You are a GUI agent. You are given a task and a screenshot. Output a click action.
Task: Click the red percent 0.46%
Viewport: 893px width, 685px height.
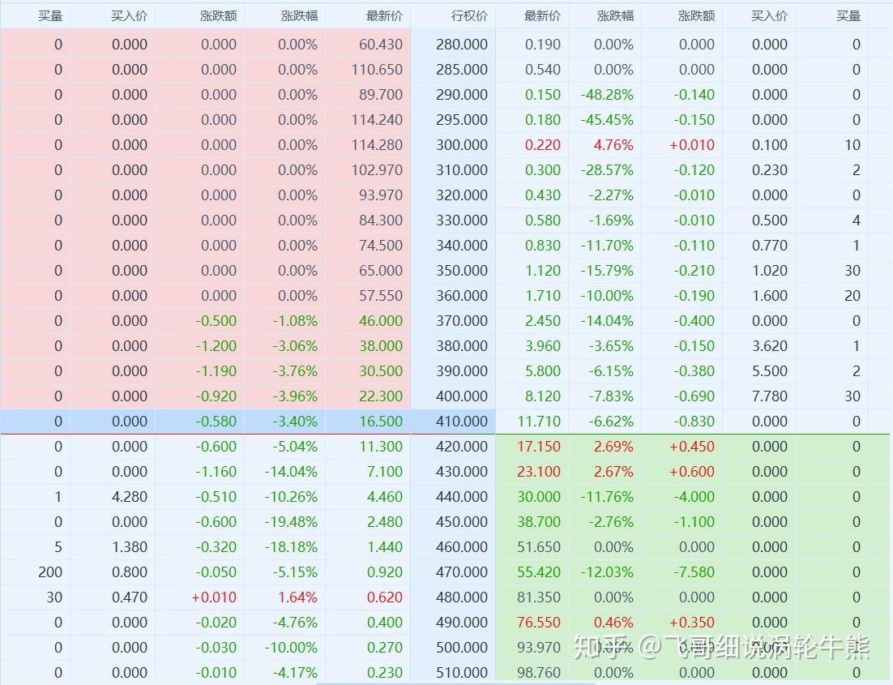click(x=613, y=623)
